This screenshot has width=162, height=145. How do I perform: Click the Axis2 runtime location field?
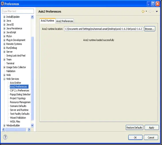[104, 29]
